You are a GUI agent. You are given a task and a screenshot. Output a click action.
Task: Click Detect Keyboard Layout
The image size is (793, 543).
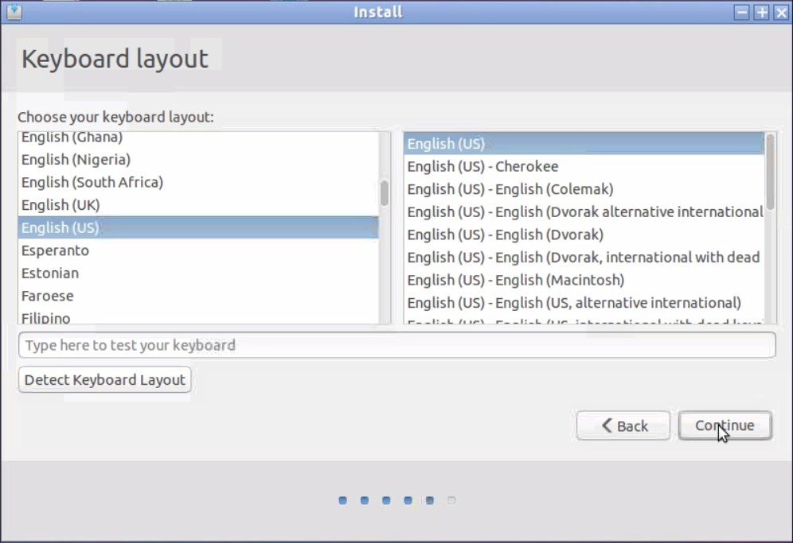104,379
